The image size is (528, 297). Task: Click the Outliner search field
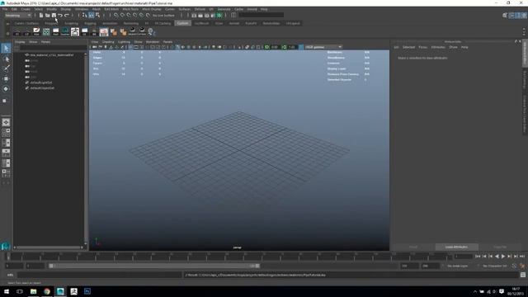[x=53, y=48]
